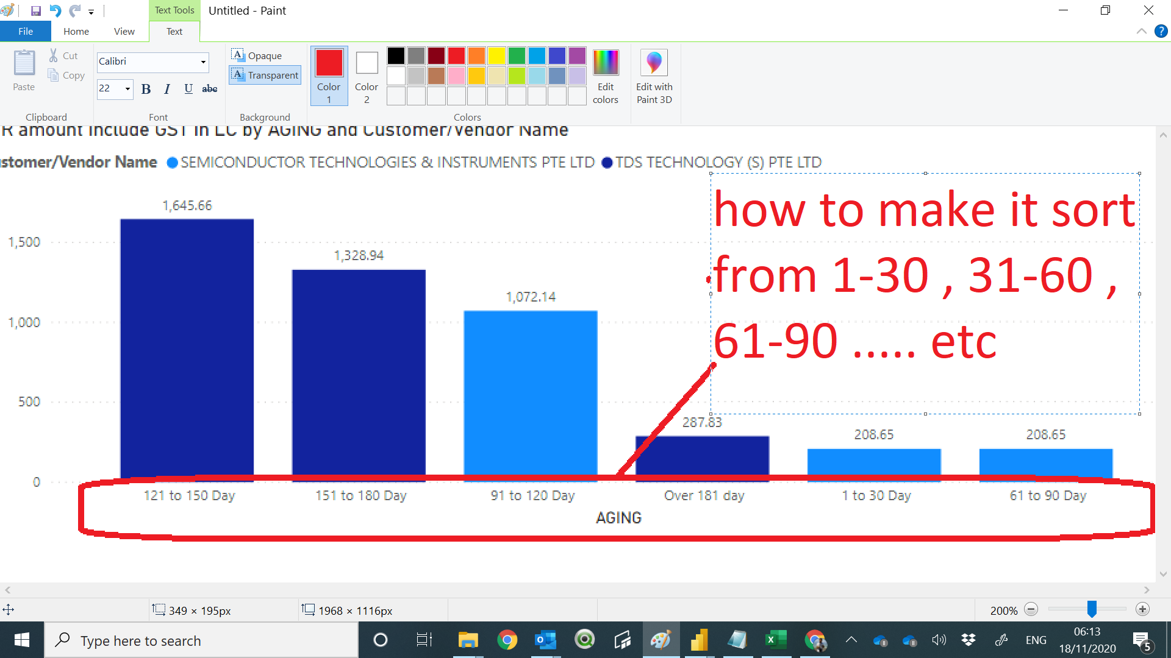Open the File menu
1171x658 pixels.
coord(26,31)
